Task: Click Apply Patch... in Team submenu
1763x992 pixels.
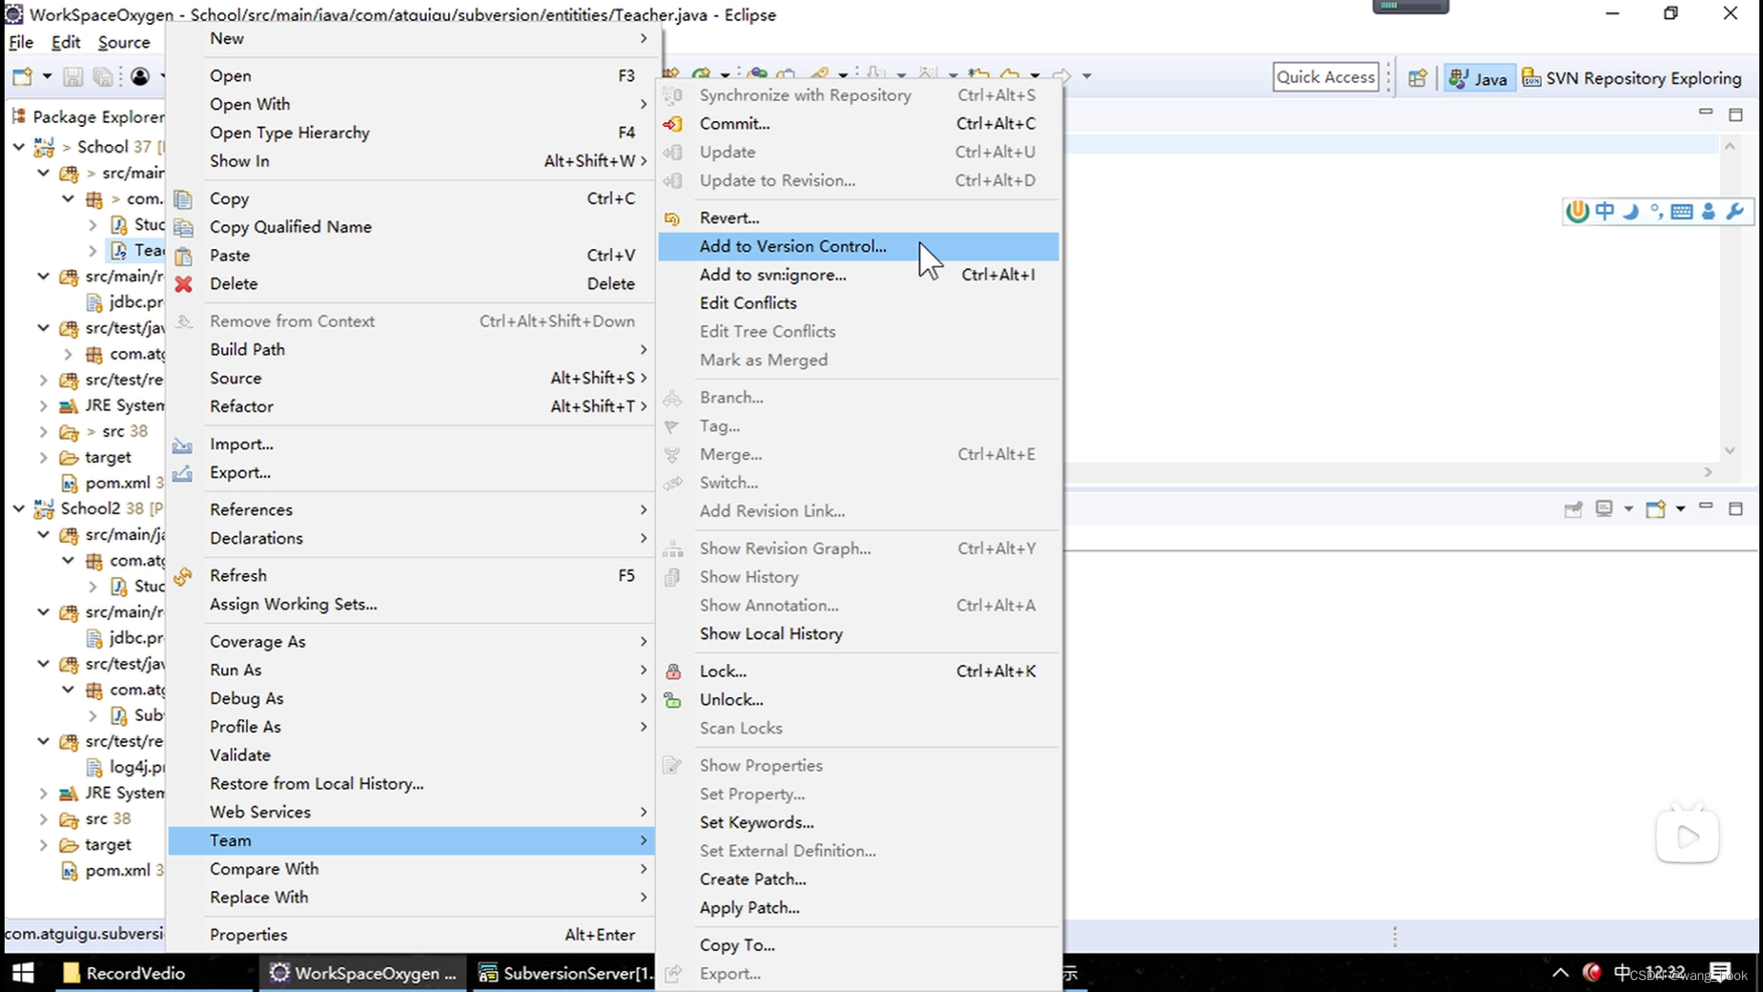Action: pos(858,907)
